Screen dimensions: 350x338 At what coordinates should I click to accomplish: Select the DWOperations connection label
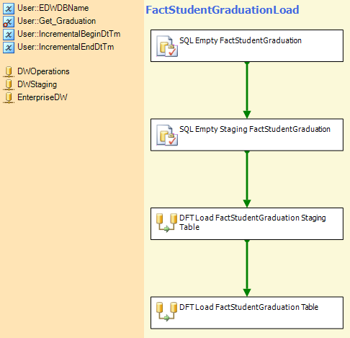(x=43, y=71)
